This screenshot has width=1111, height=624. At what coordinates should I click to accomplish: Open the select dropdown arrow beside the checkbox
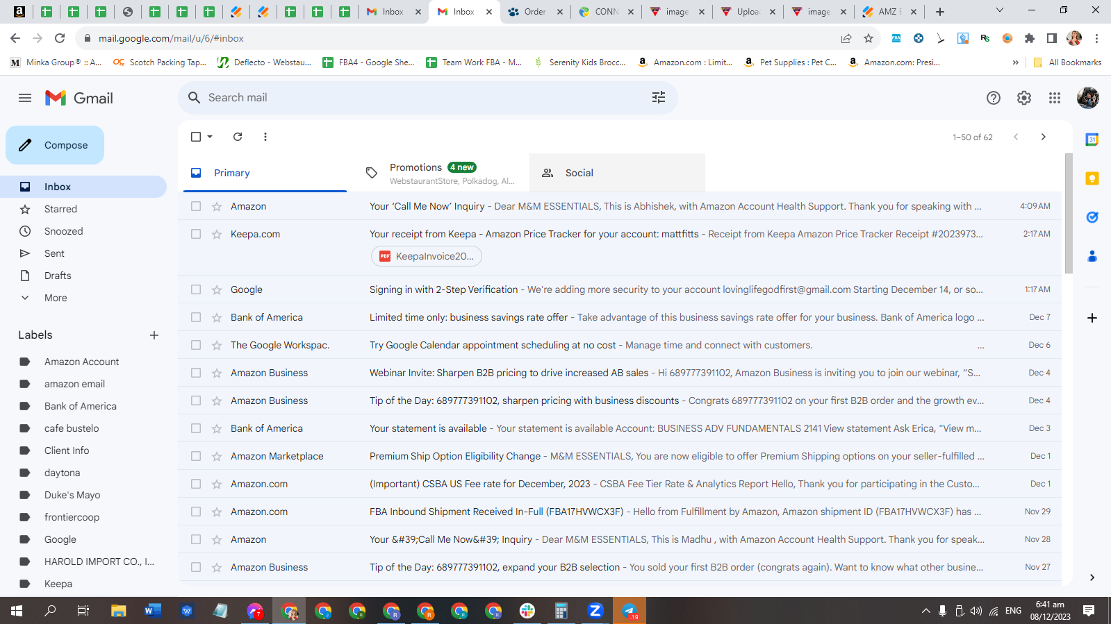[210, 137]
